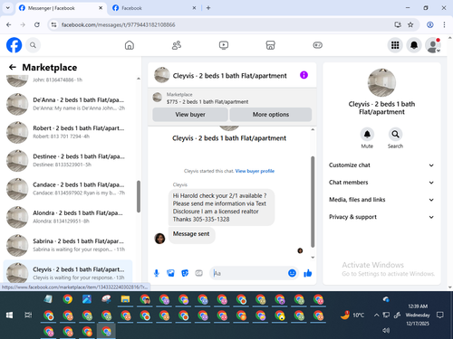
Task: Open the Menu grid icon
Action: click(395, 45)
